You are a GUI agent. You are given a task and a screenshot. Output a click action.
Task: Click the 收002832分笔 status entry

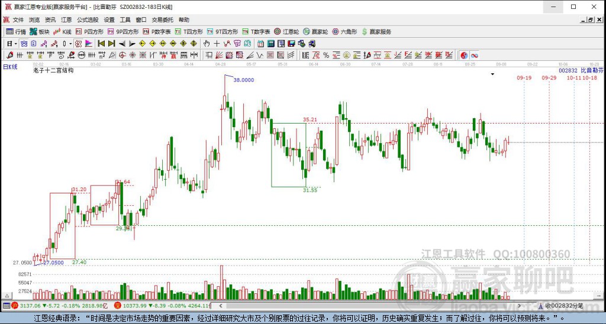point(564,306)
